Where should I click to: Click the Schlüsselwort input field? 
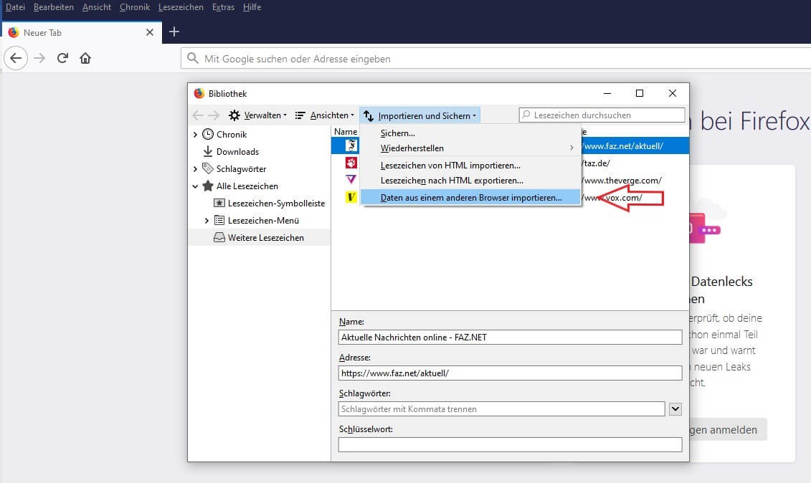coord(510,445)
